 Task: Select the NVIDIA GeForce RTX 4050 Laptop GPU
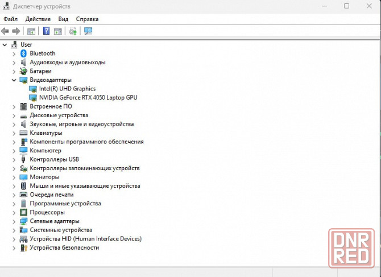coord(88,97)
